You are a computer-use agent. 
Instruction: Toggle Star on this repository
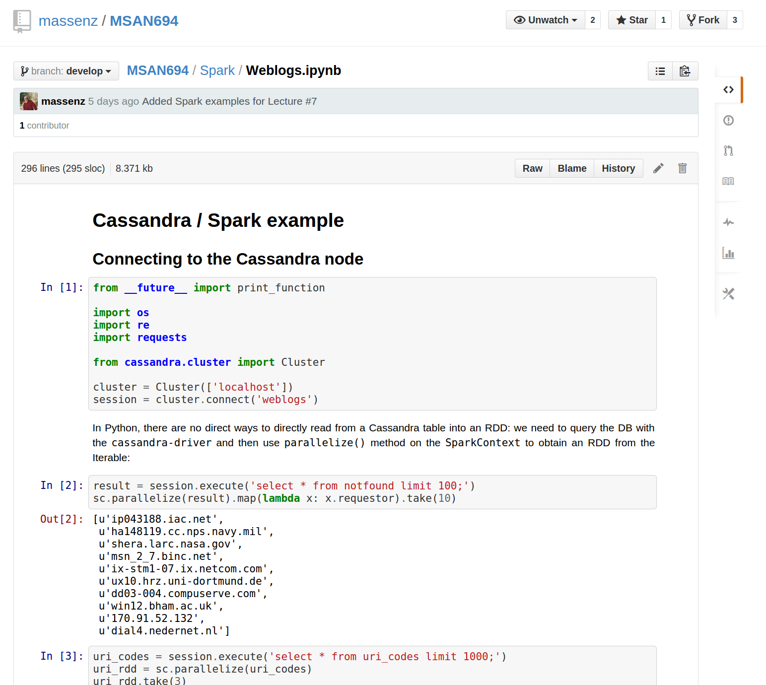pos(632,20)
